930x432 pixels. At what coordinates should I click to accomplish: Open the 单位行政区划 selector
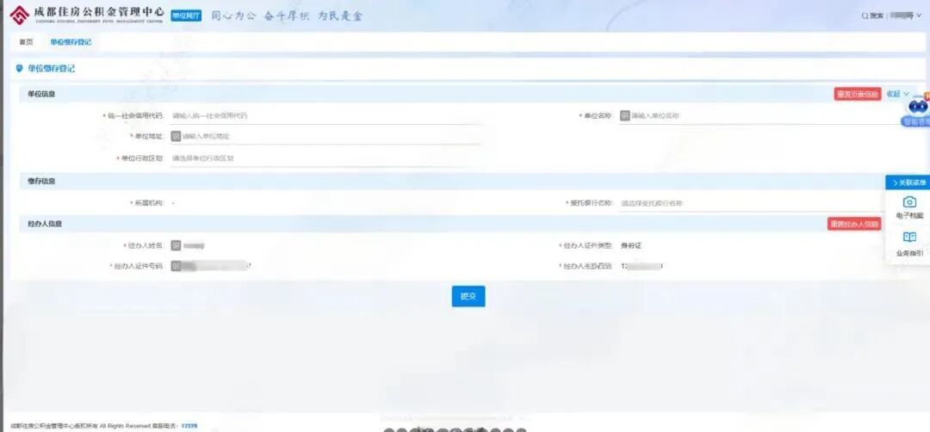pyautogui.click(x=325, y=158)
